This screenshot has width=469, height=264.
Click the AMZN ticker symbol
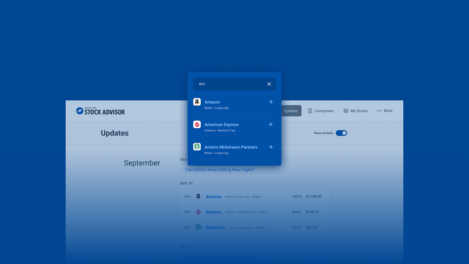click(x=297, y=197)
